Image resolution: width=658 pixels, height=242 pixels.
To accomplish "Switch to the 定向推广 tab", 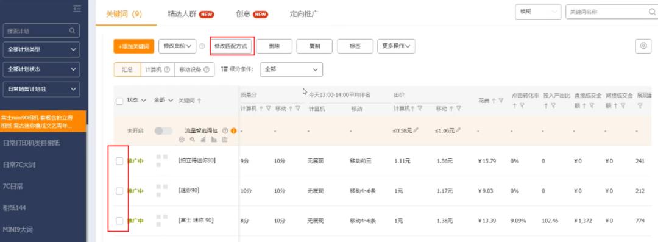I will [304, 14].
